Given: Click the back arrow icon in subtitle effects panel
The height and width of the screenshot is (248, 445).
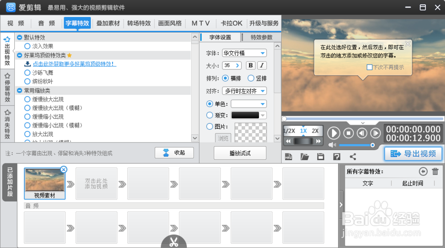Looking at the screenshot, I should click(423, 171).
